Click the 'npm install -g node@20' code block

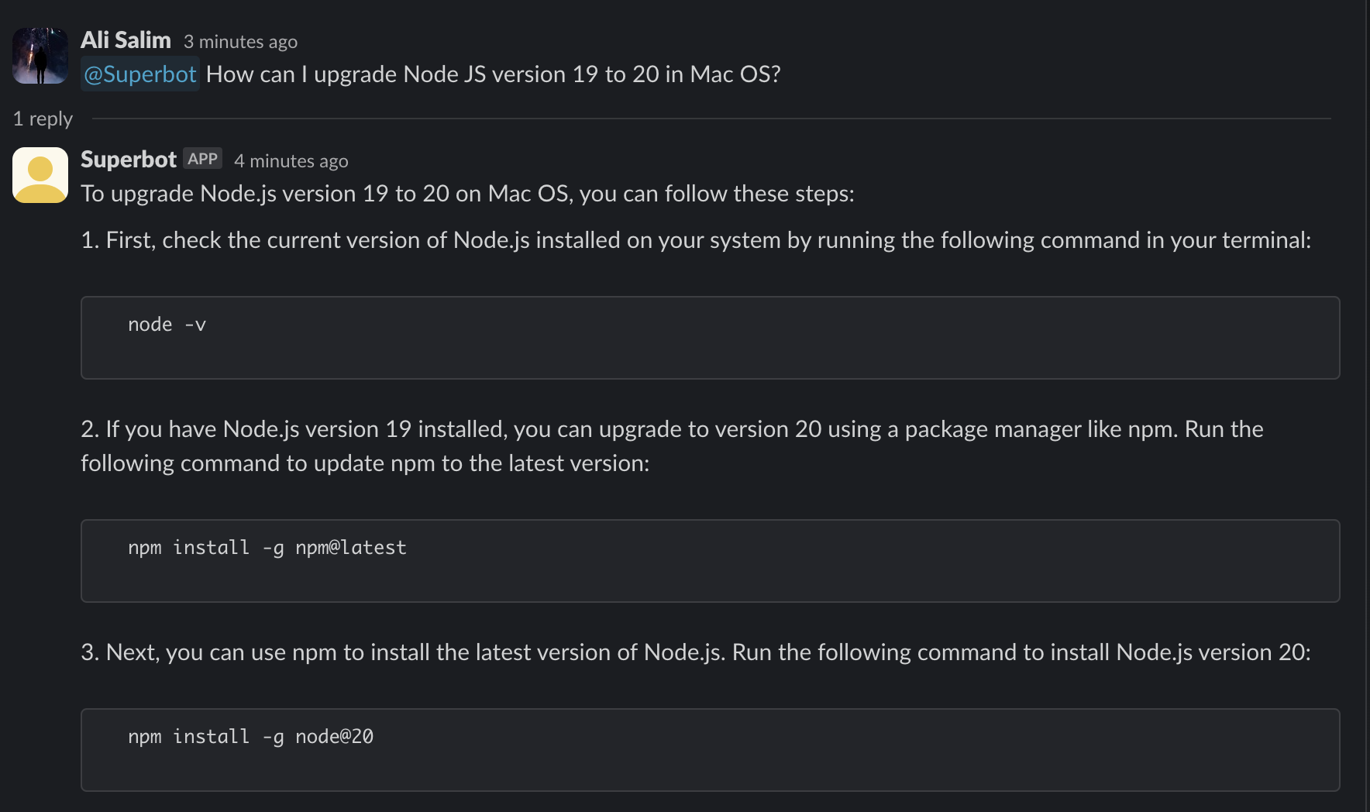[x=710, y=750]
